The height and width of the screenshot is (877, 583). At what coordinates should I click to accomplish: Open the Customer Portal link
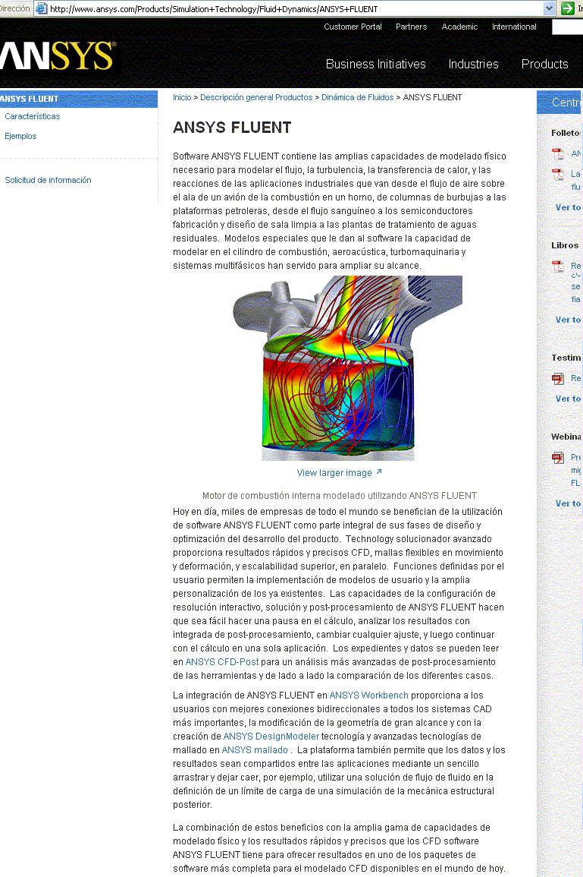click(x=353, y=27)
